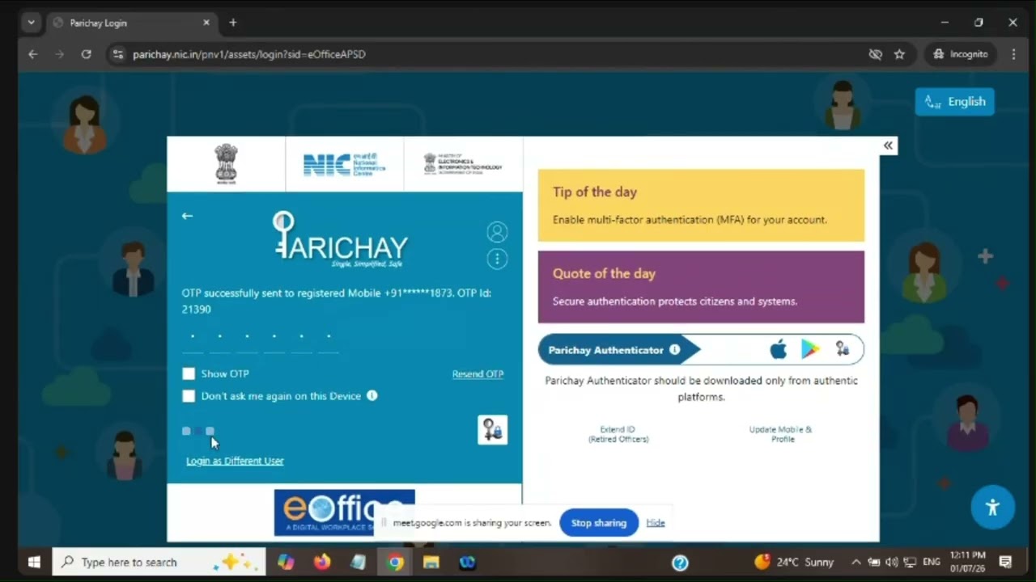
Task: Open a new browser tab
Action: pos(233,23)
